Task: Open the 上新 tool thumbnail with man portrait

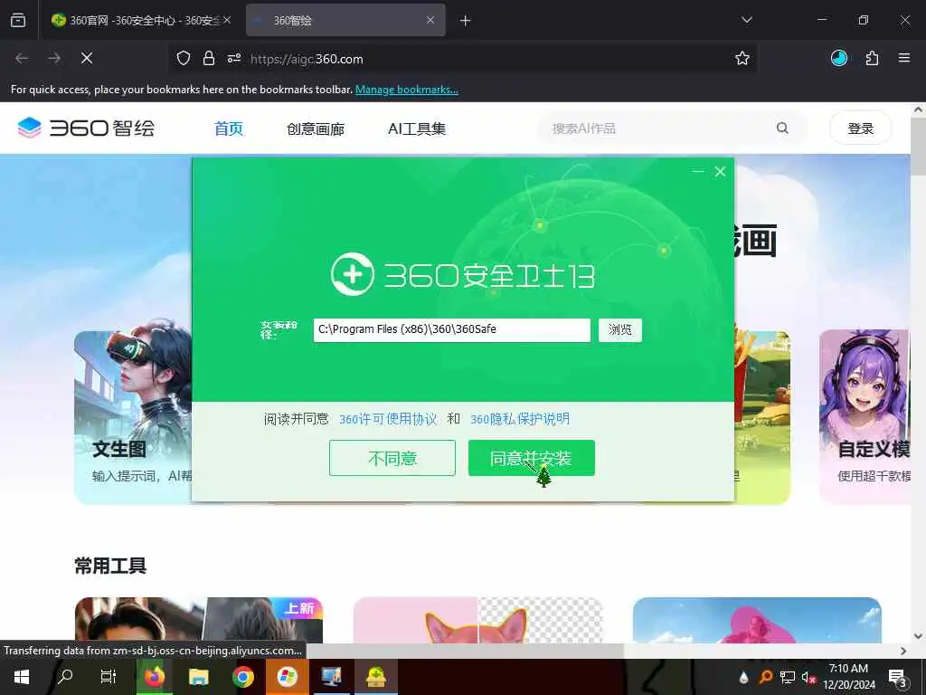Action: tap(199, 620)
